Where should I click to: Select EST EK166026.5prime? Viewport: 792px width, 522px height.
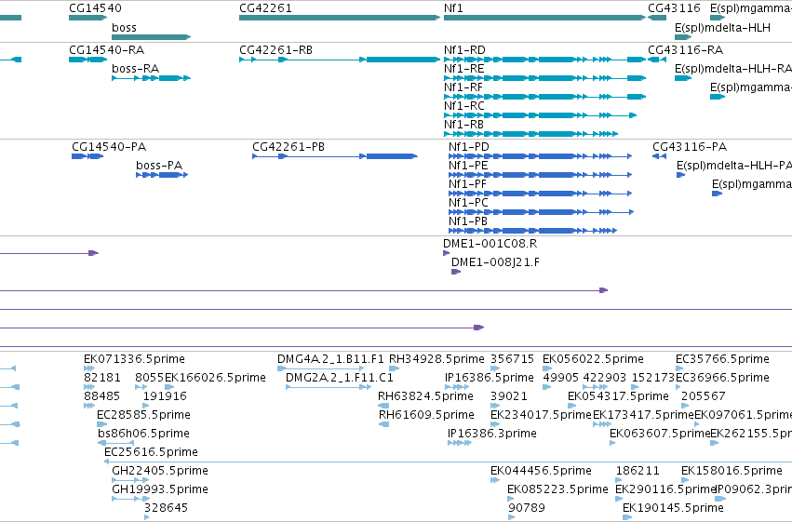tap(215, 378)
